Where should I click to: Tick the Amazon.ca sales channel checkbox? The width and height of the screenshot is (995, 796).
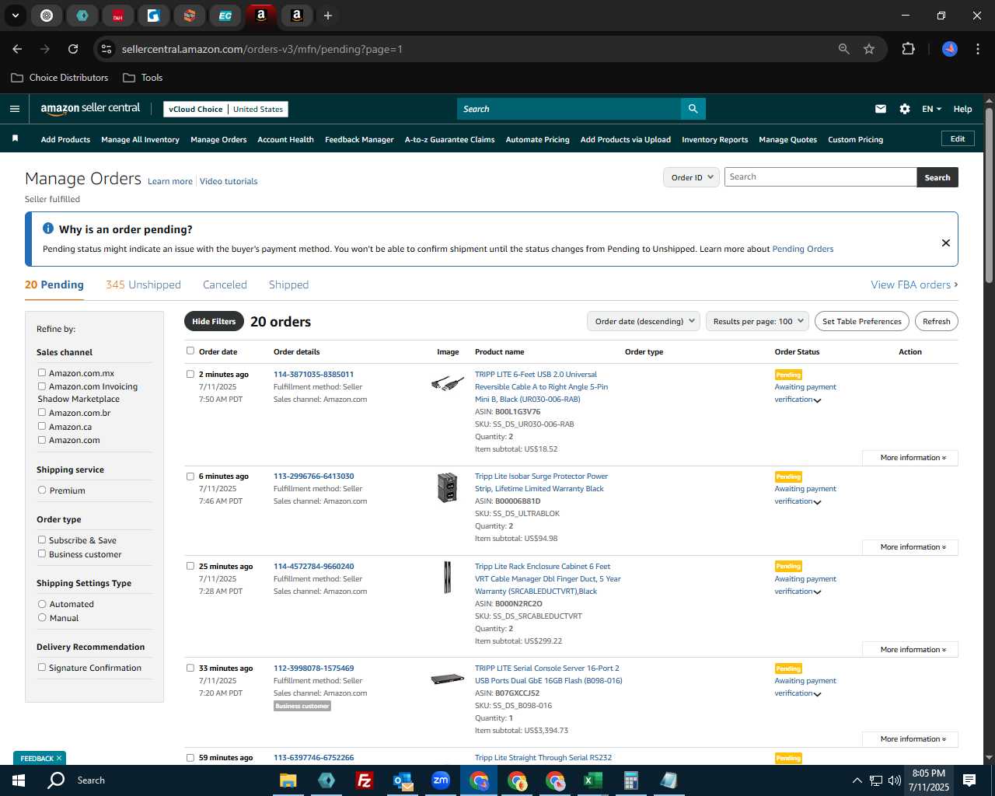(42, 426)
